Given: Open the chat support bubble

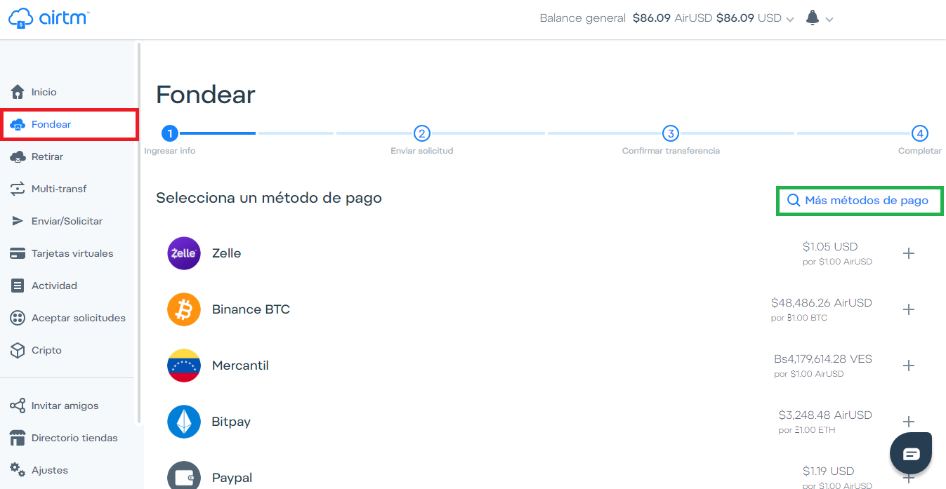Looking at the screenshot, I should [911, 453].
